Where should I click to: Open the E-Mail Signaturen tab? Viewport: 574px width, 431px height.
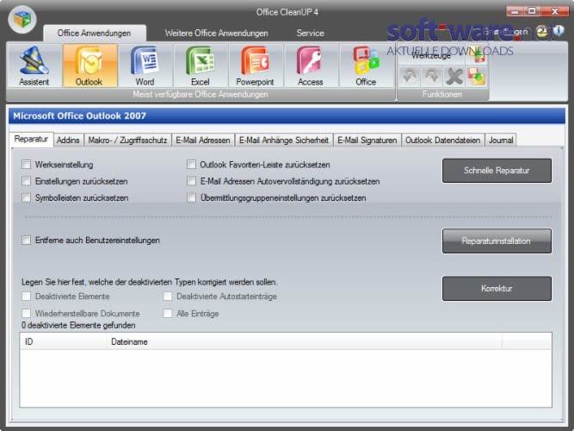(367, 141)
